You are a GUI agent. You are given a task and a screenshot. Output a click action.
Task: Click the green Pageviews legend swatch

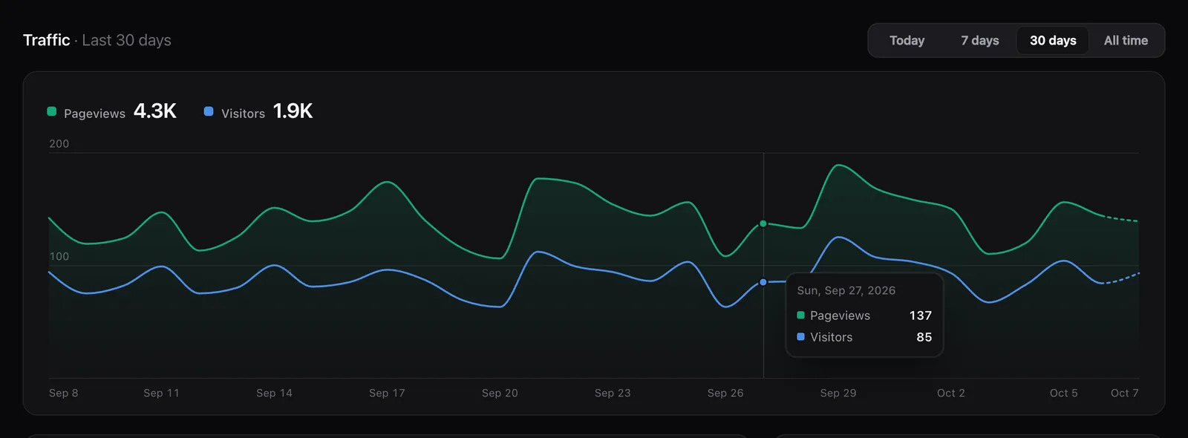click(x=52, y=111)
